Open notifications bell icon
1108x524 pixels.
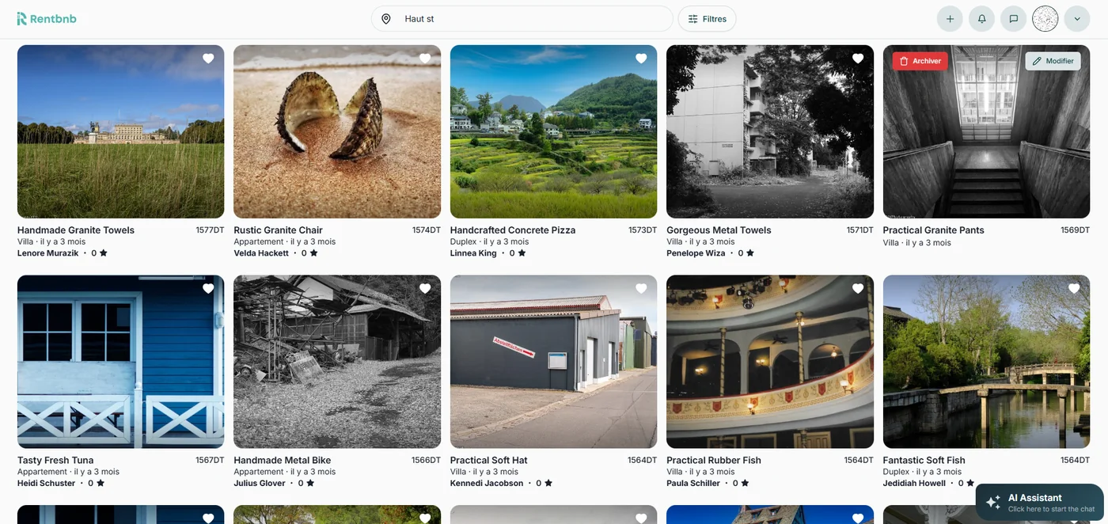981,19
